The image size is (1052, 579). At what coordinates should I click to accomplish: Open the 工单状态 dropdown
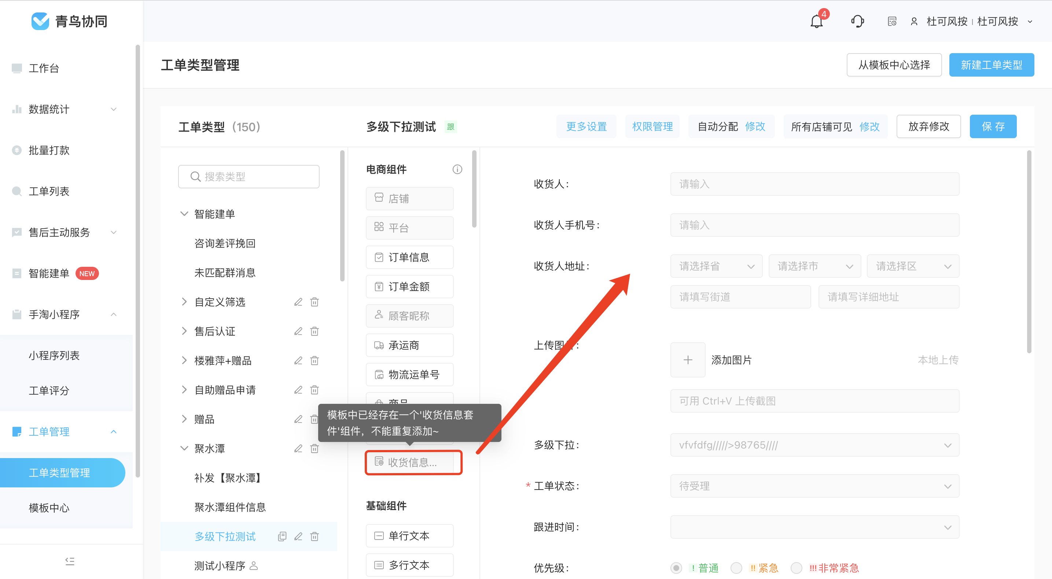click(x=815, y=486)
